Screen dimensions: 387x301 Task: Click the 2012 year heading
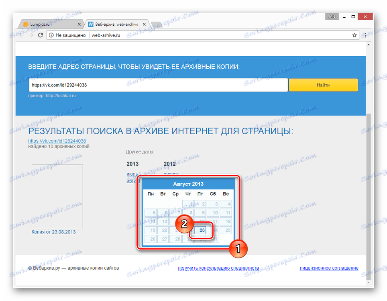pyautogui.click(x=170, y=164)
